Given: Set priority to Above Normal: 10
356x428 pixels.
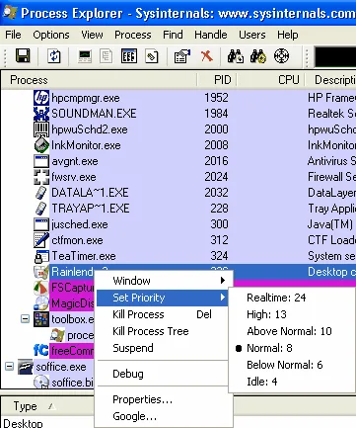Looking at the screenshot, I should pyautogui.click(x=289, y=331).
